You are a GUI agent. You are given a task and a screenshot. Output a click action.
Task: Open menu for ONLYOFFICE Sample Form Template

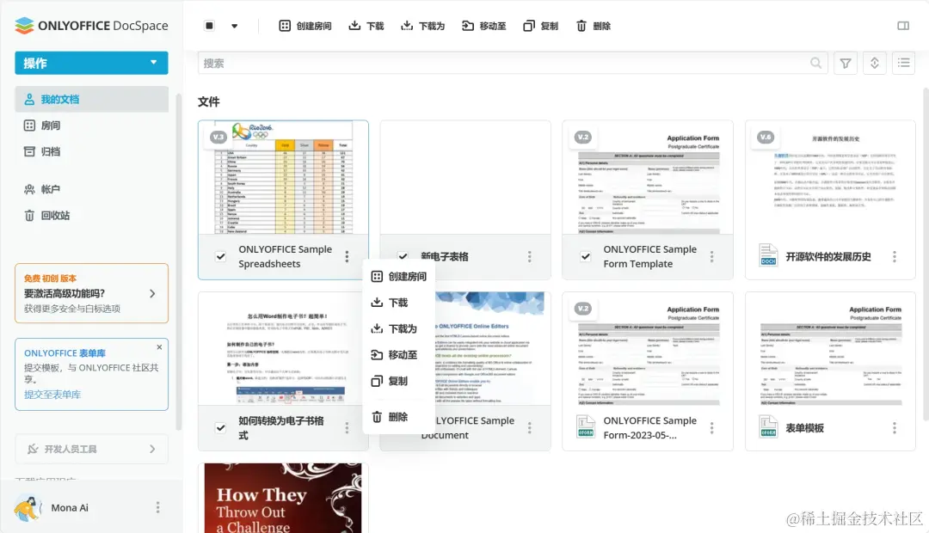click(712, 256)
